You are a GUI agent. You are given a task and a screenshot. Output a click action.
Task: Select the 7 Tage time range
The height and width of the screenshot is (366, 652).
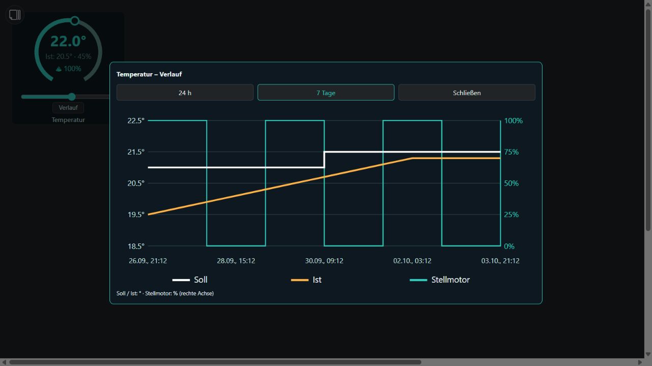[326, 93]
